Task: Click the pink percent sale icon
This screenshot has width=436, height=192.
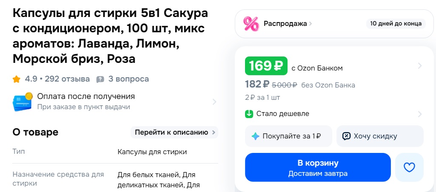Action: (x=251, y=23)
